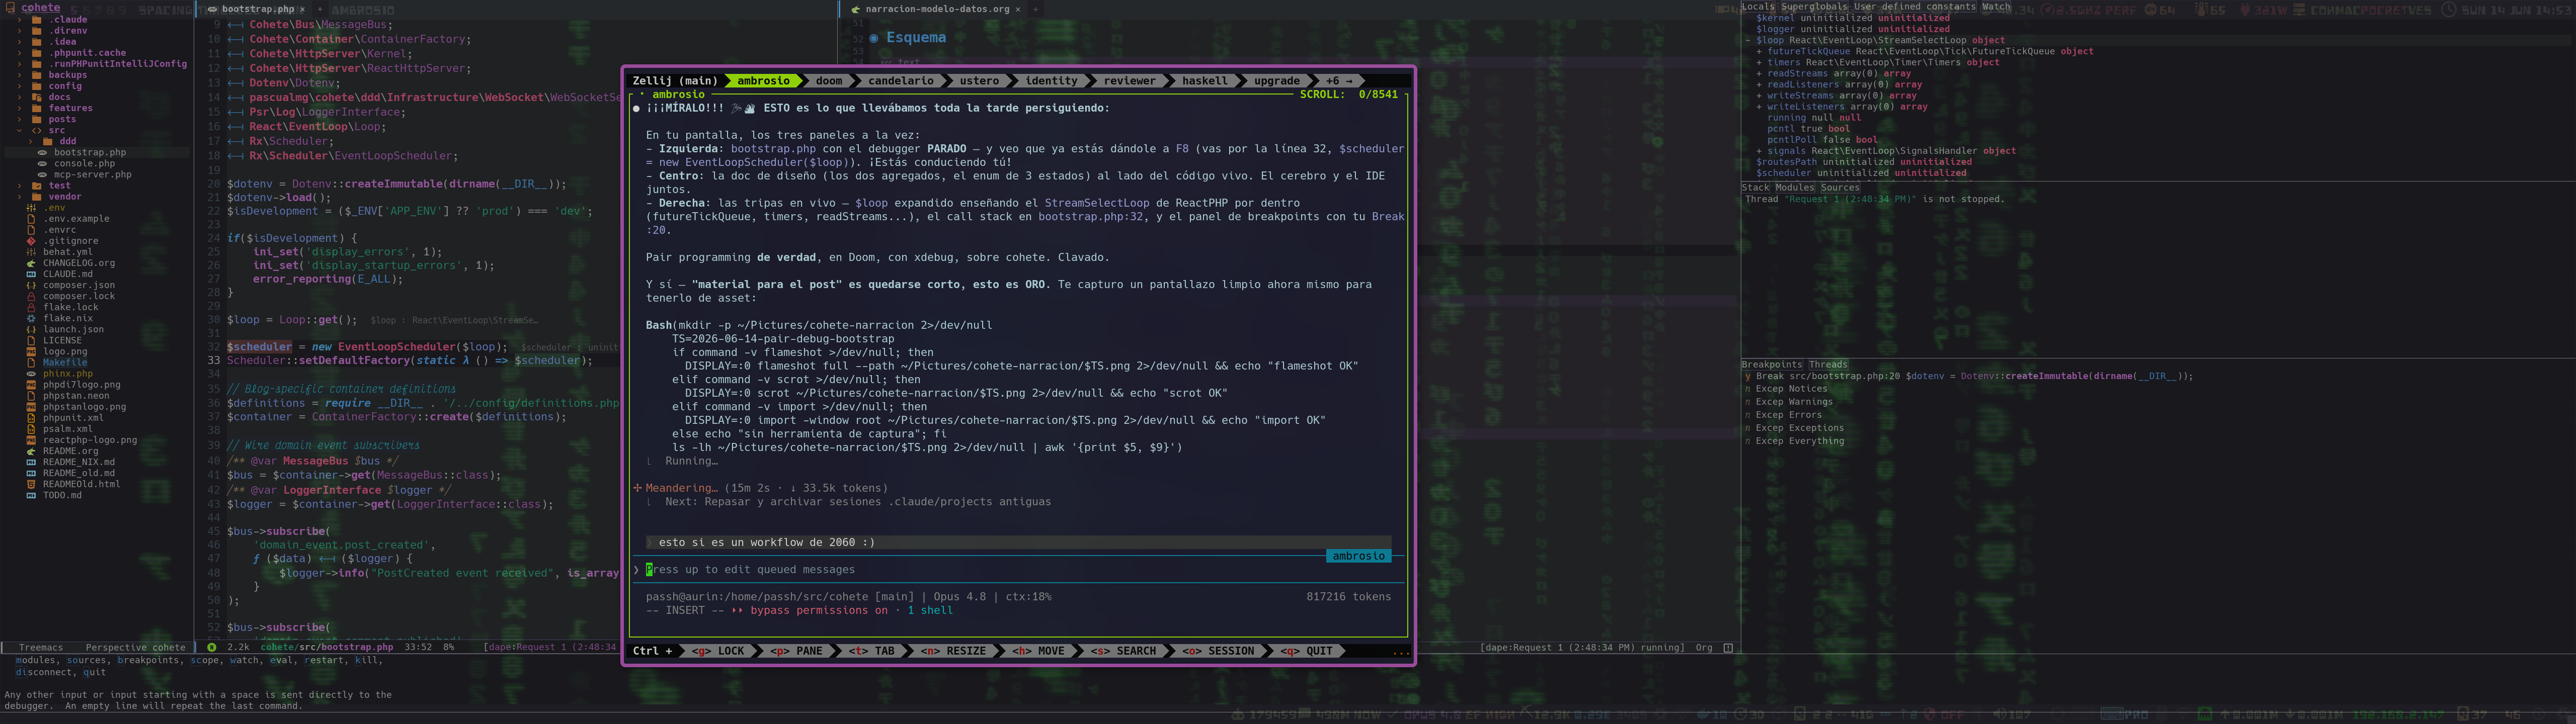Click the LOCK mode button in Zellij
The height and width of the screenshot is (724, 2576).
pyautogui.click(x=719, y=651)
